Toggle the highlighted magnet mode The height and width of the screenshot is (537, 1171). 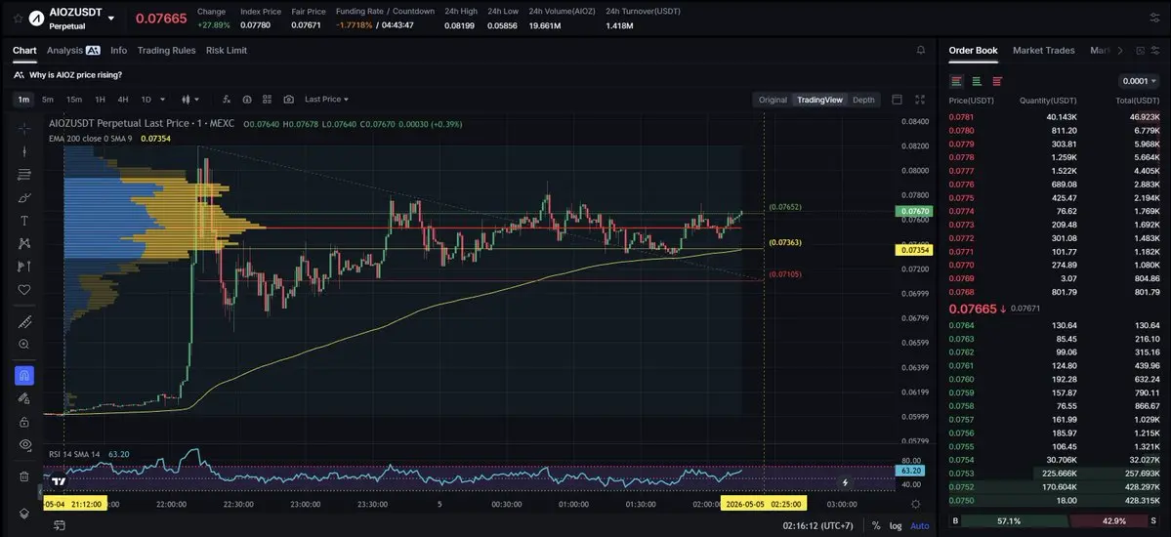[x=23, y=375]
